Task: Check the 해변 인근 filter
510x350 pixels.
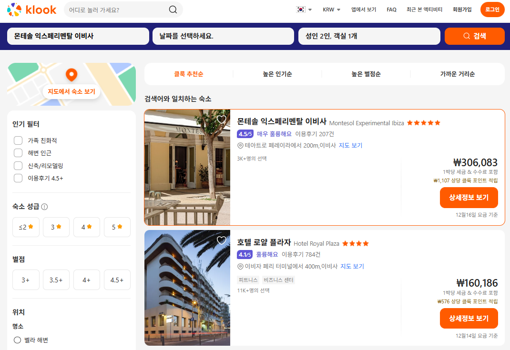Action: [x=18, y=153]
